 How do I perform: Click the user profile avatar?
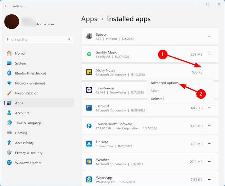tap(12, 22)
